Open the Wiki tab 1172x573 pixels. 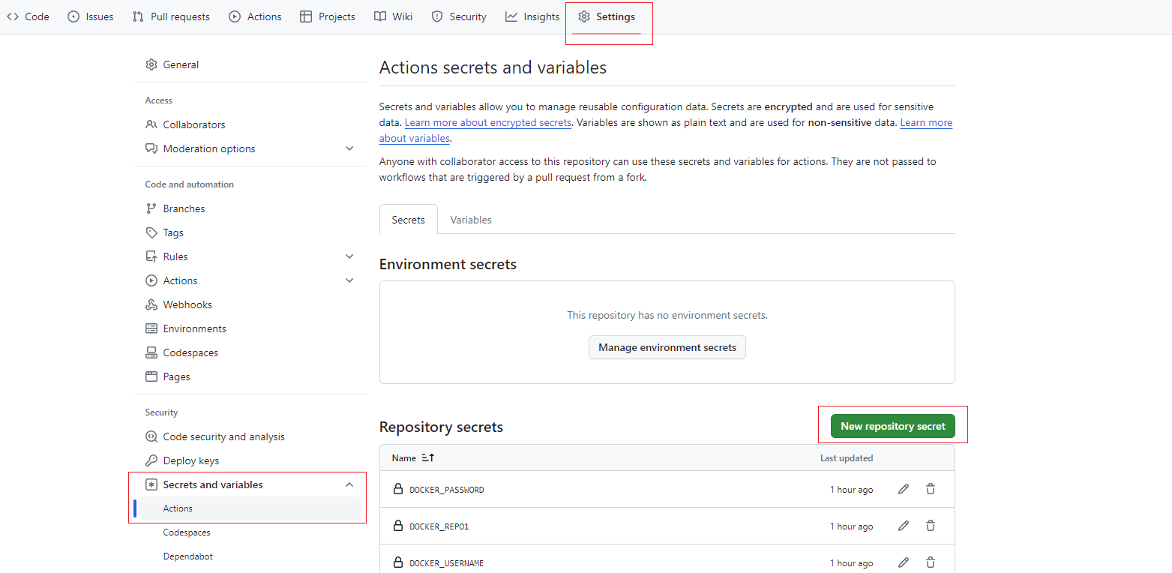coord(394,16)
